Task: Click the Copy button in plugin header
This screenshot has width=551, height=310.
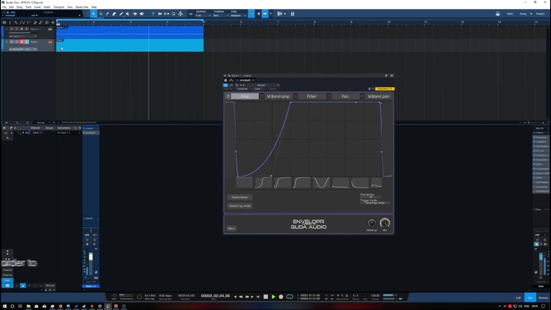Action: (x=257, y=89)
